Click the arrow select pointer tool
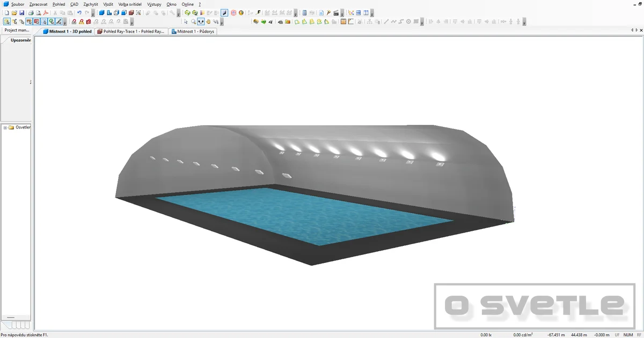This screenshot has height=338, width=644. point(186,21)
